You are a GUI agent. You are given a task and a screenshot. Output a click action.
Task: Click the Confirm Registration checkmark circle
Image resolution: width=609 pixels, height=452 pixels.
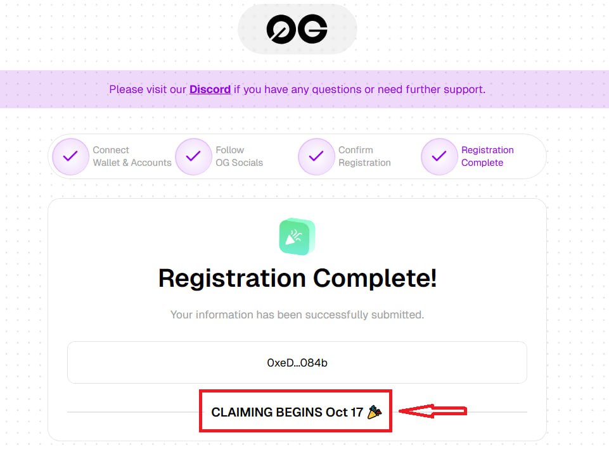[316, 156]
